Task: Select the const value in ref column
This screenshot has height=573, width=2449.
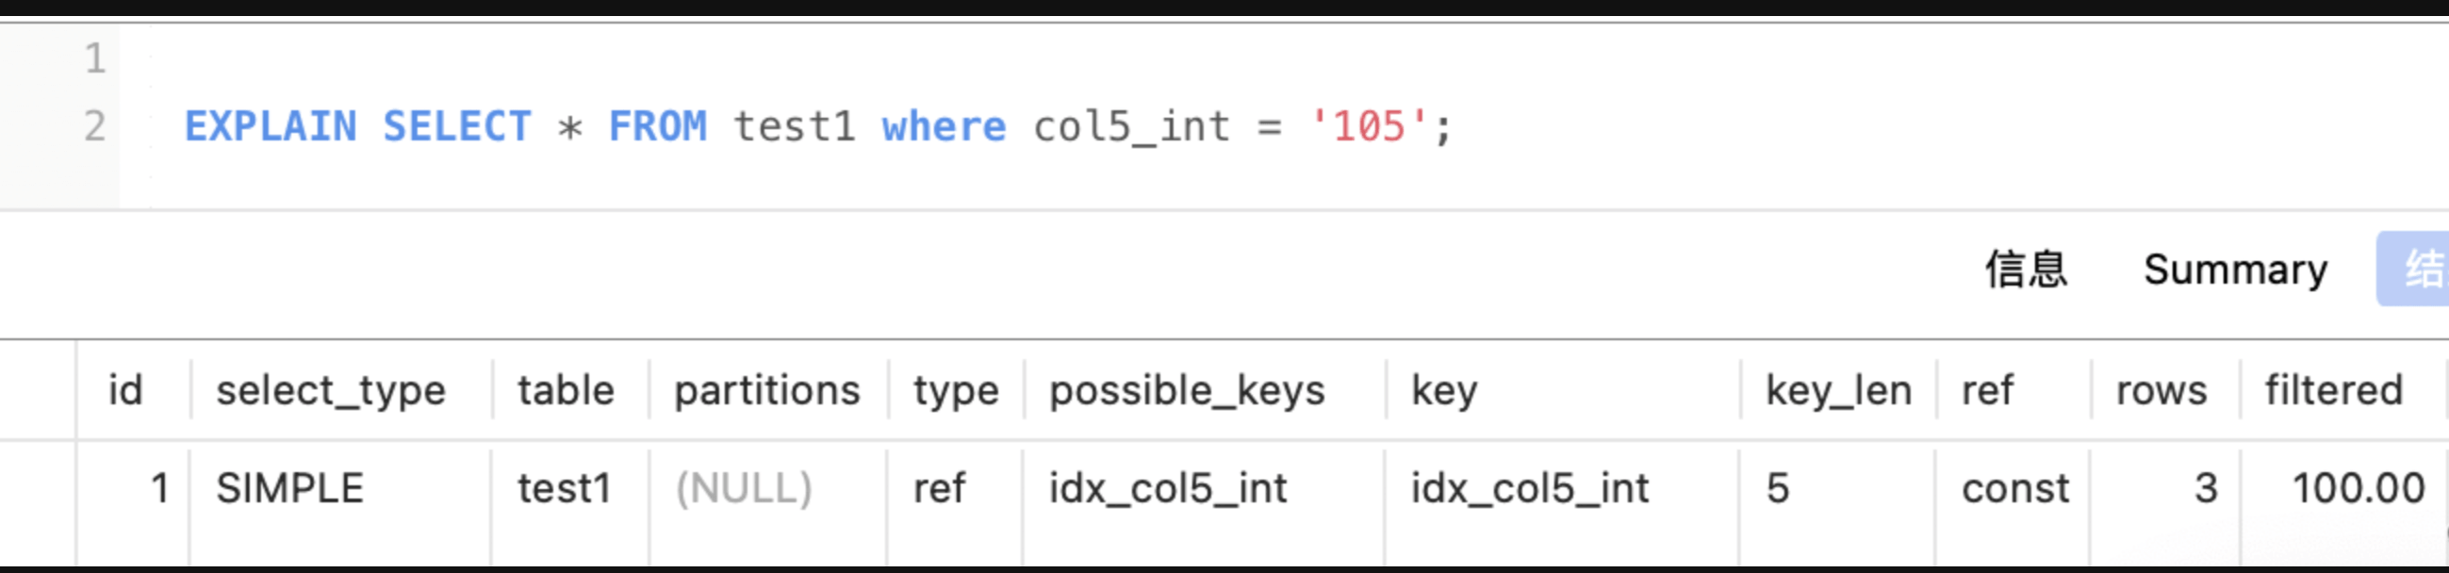Action: tap(2014, 489)
